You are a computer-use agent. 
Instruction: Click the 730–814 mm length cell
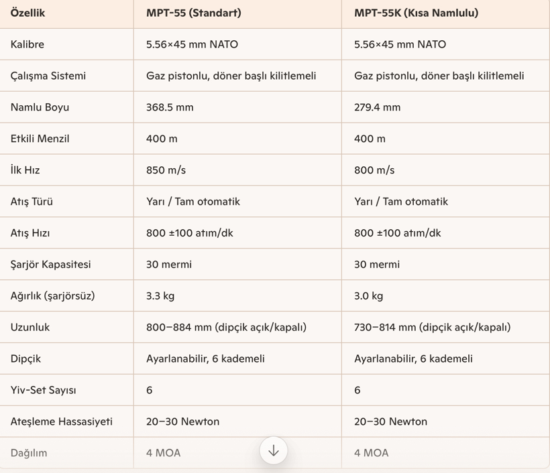pyautogui.click(x=432, y=328)
